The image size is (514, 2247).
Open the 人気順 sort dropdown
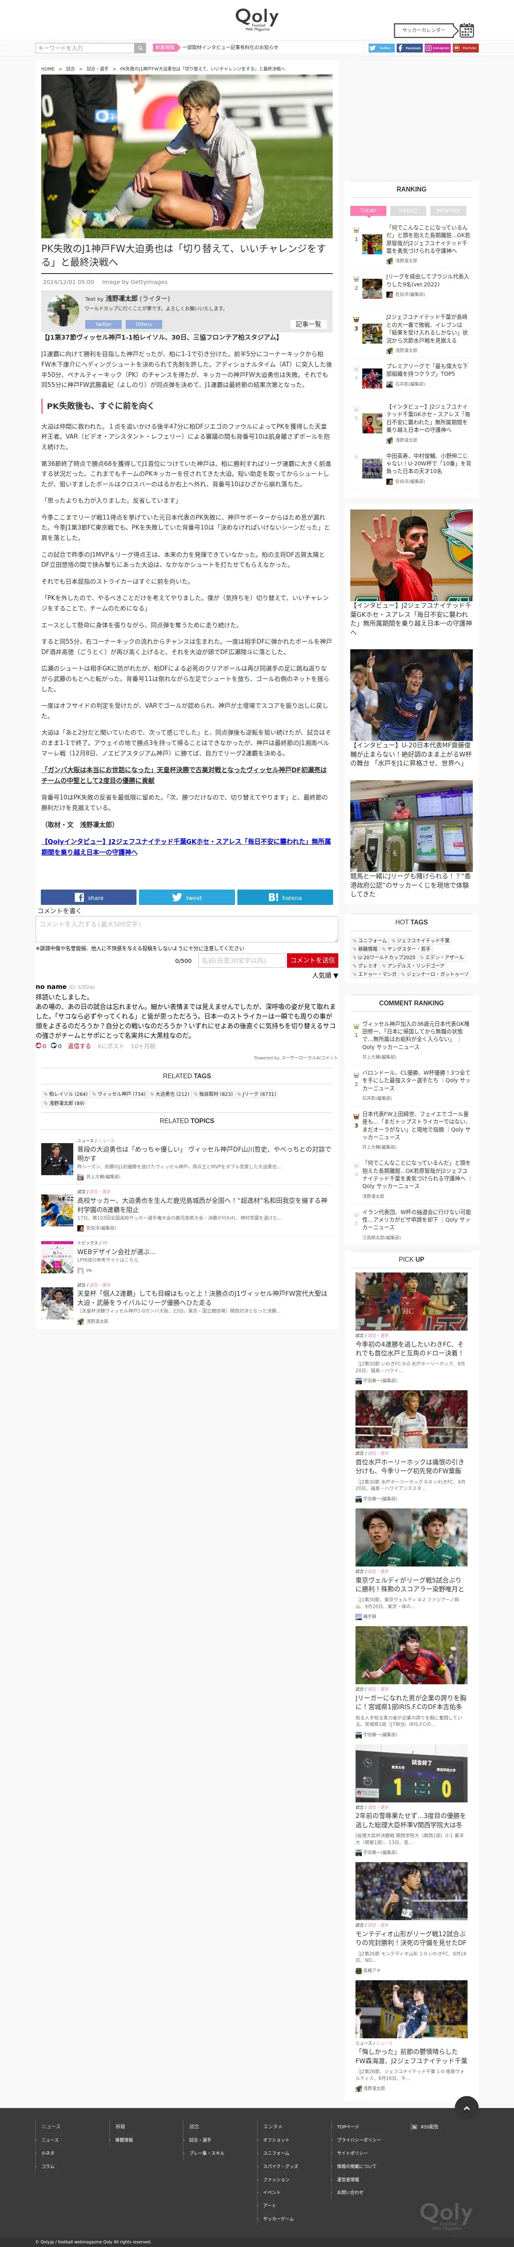pyautogui.click(x=325, y=975)
